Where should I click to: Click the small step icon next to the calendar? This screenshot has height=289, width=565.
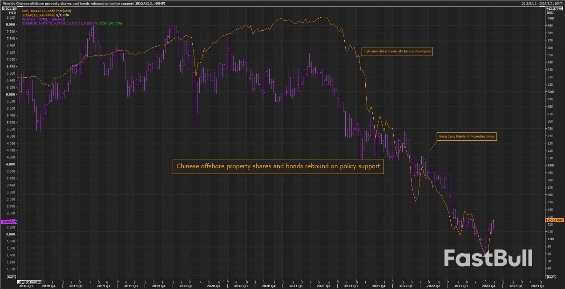click(23, 282)
